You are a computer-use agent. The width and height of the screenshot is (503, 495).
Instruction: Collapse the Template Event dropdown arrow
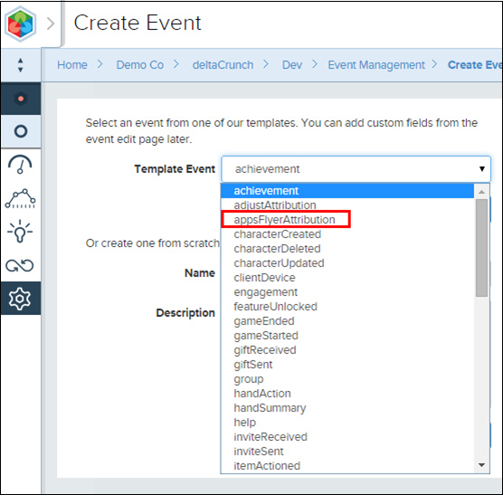tap(481, 168)
